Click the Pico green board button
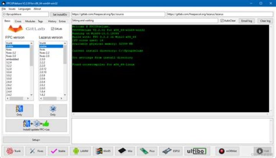 [x=147, y=151]
